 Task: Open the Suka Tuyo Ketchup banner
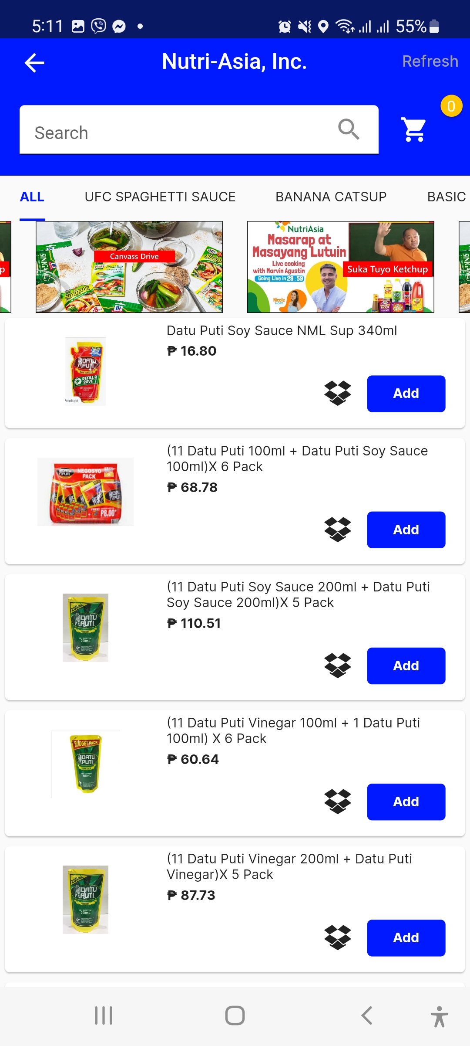[x=340, y=267]
